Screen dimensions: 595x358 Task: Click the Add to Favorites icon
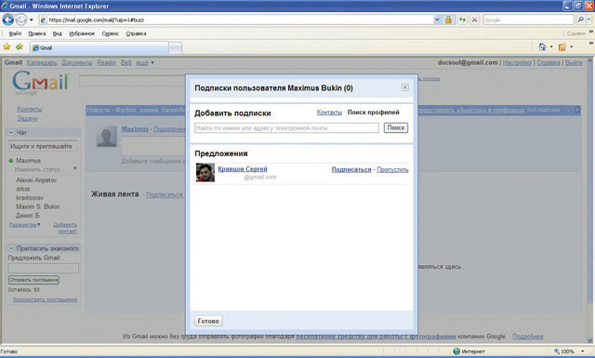pyautogui.click(x=20, y=47)
